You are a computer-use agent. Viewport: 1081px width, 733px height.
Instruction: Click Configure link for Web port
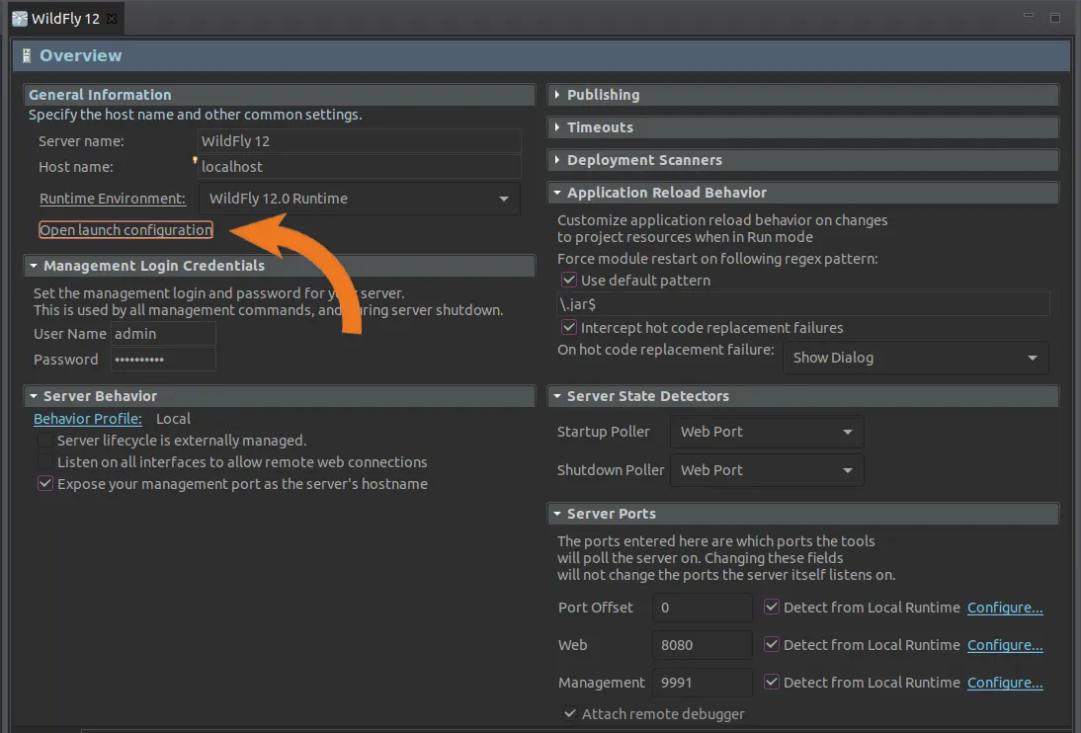(1005, 645)
